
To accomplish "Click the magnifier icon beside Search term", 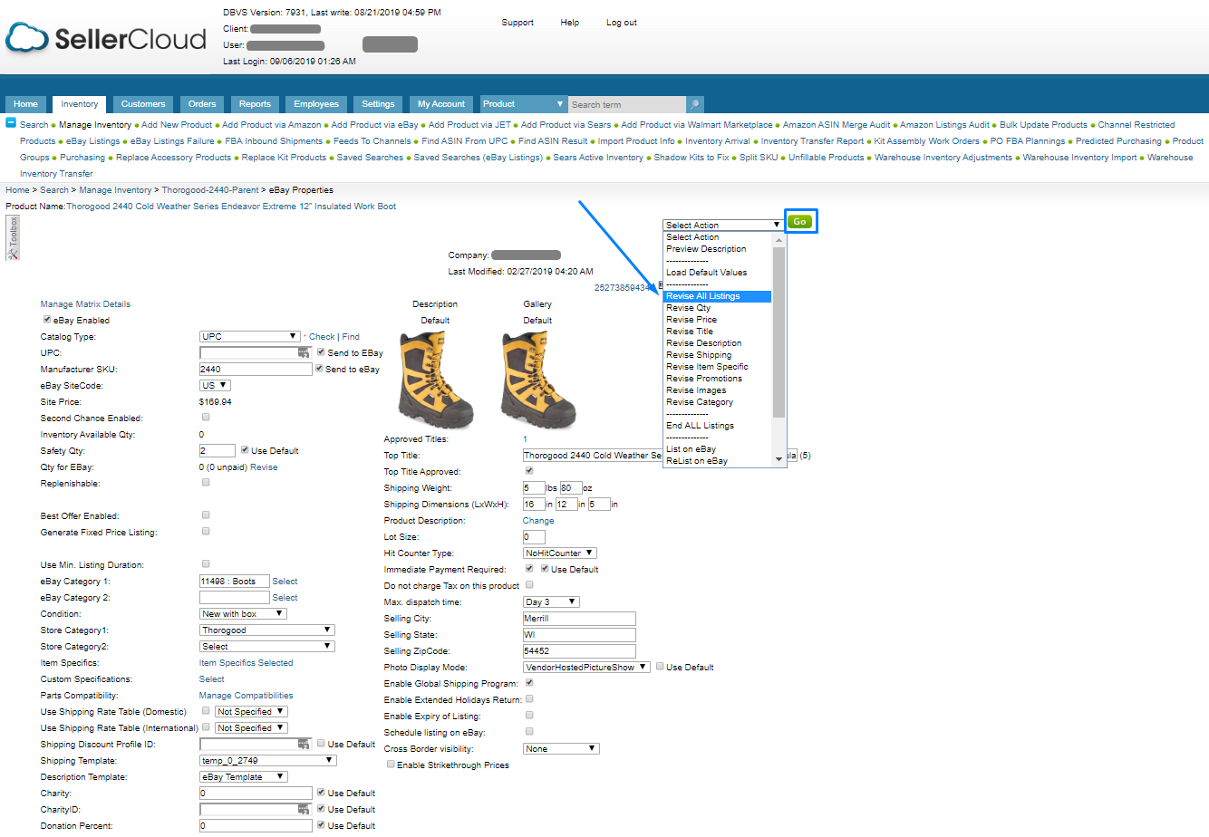I will click(695, 104).
